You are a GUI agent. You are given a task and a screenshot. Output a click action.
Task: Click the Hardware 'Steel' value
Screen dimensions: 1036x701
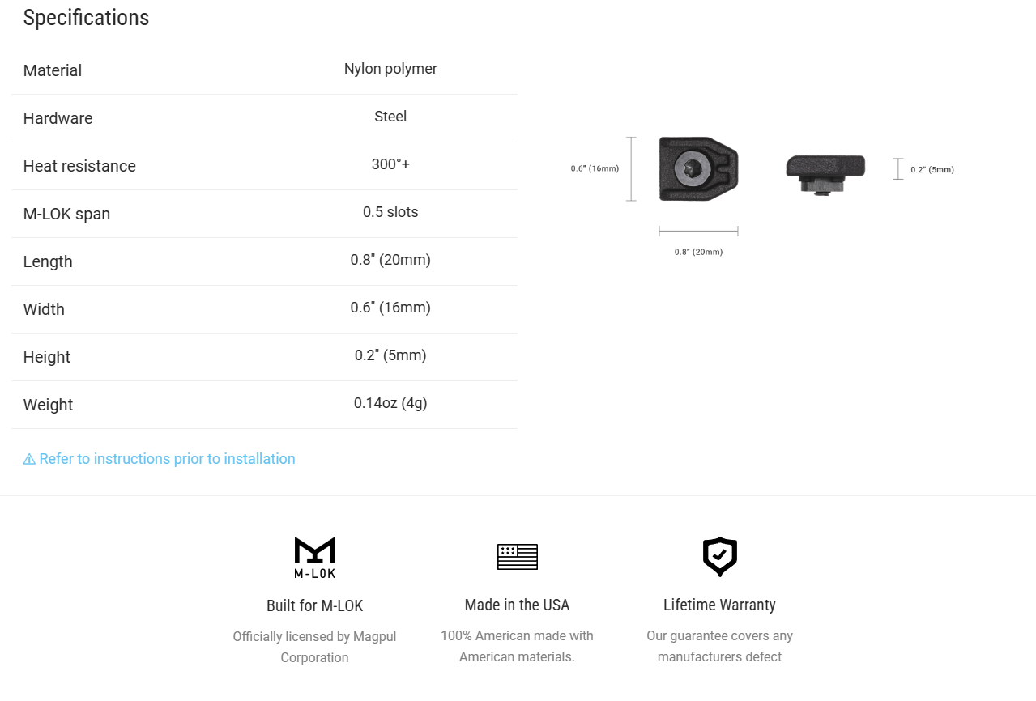(x=390, y=117)
